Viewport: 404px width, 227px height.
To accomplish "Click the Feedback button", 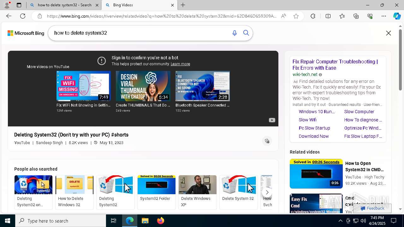I will pos(372,208).
